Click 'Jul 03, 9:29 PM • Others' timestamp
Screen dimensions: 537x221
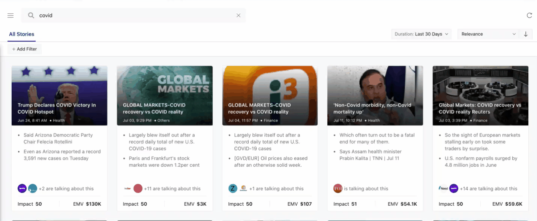146,121
